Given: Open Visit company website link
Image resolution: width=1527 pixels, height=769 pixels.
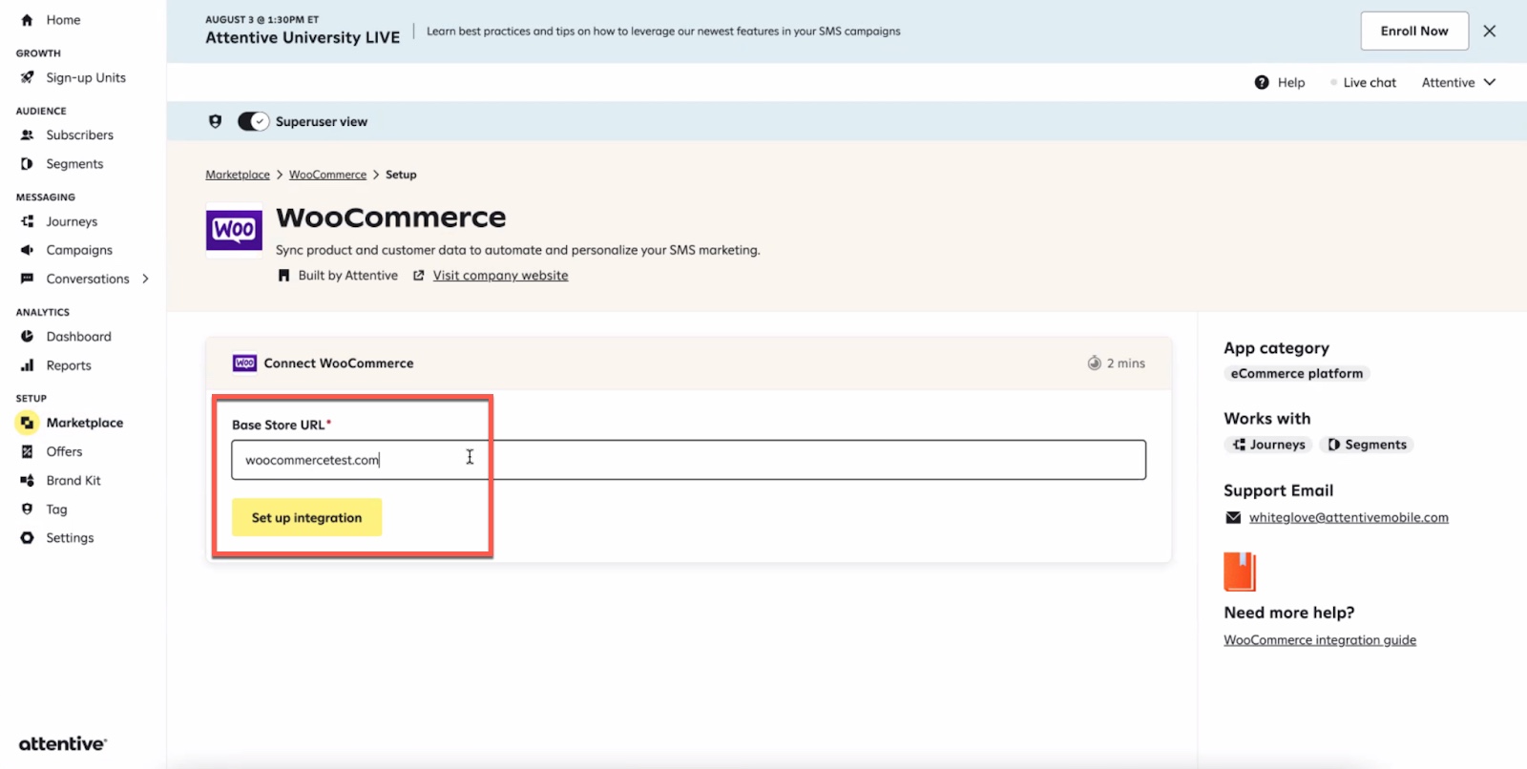Looking at the screenshot, I should [500, 276].
